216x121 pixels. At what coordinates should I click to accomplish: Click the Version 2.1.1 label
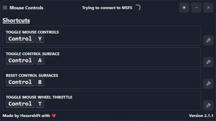click(x=201, y=116)
